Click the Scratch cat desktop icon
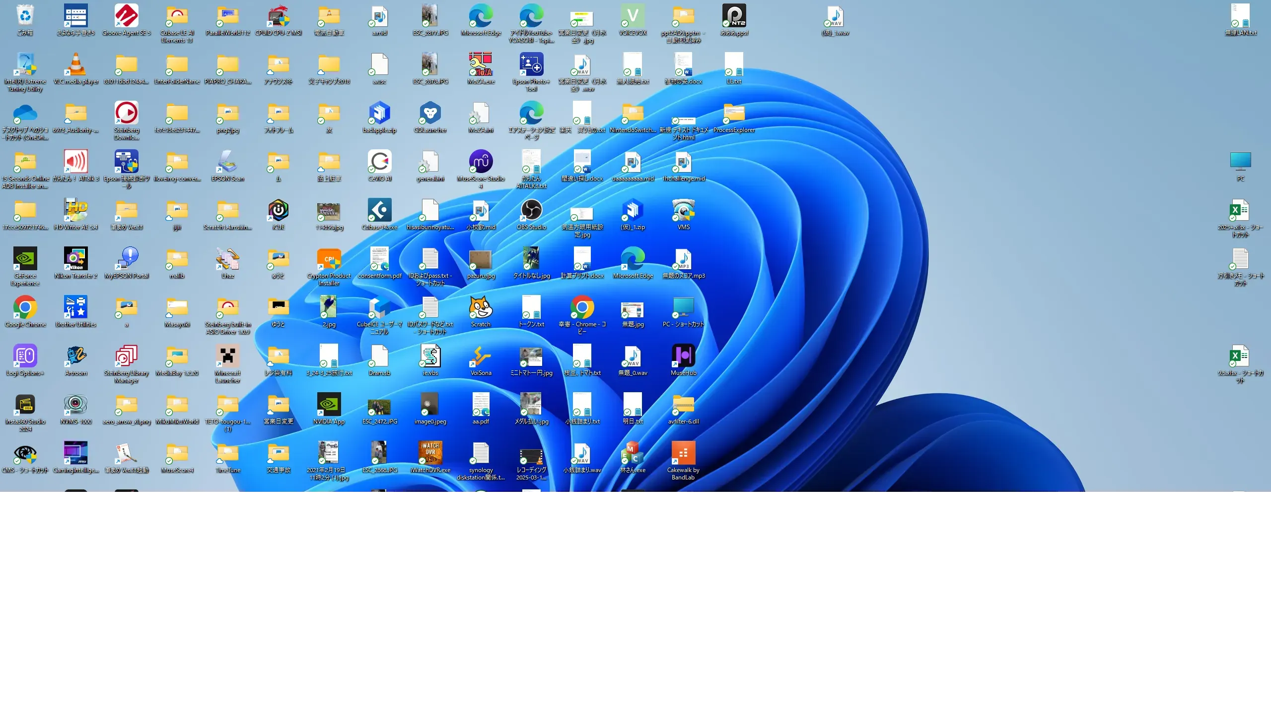This screenshot has width=1271, height=714. tap(481, 308)
